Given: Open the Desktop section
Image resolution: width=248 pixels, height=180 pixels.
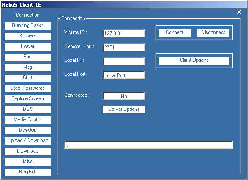Looking at the screenshot, I should [28, 130].
